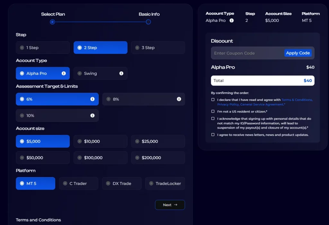Tick the not a US resident checkbox
This screenshot has height=225, width=329.
[213, 111]
